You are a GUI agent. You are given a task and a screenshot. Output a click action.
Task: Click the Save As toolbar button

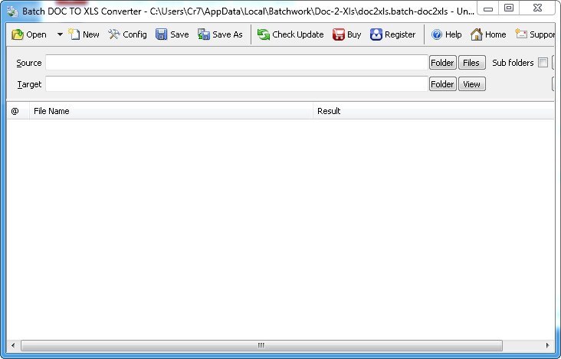(220, 34)
